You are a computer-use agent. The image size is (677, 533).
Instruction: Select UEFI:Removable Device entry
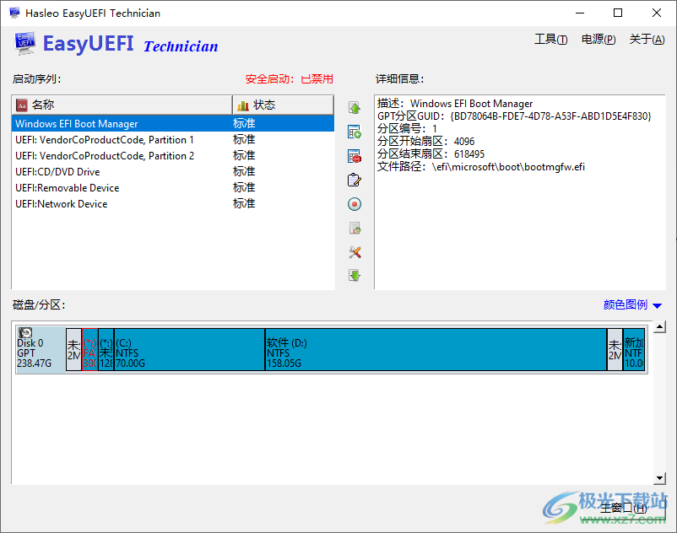coord(173,187)
